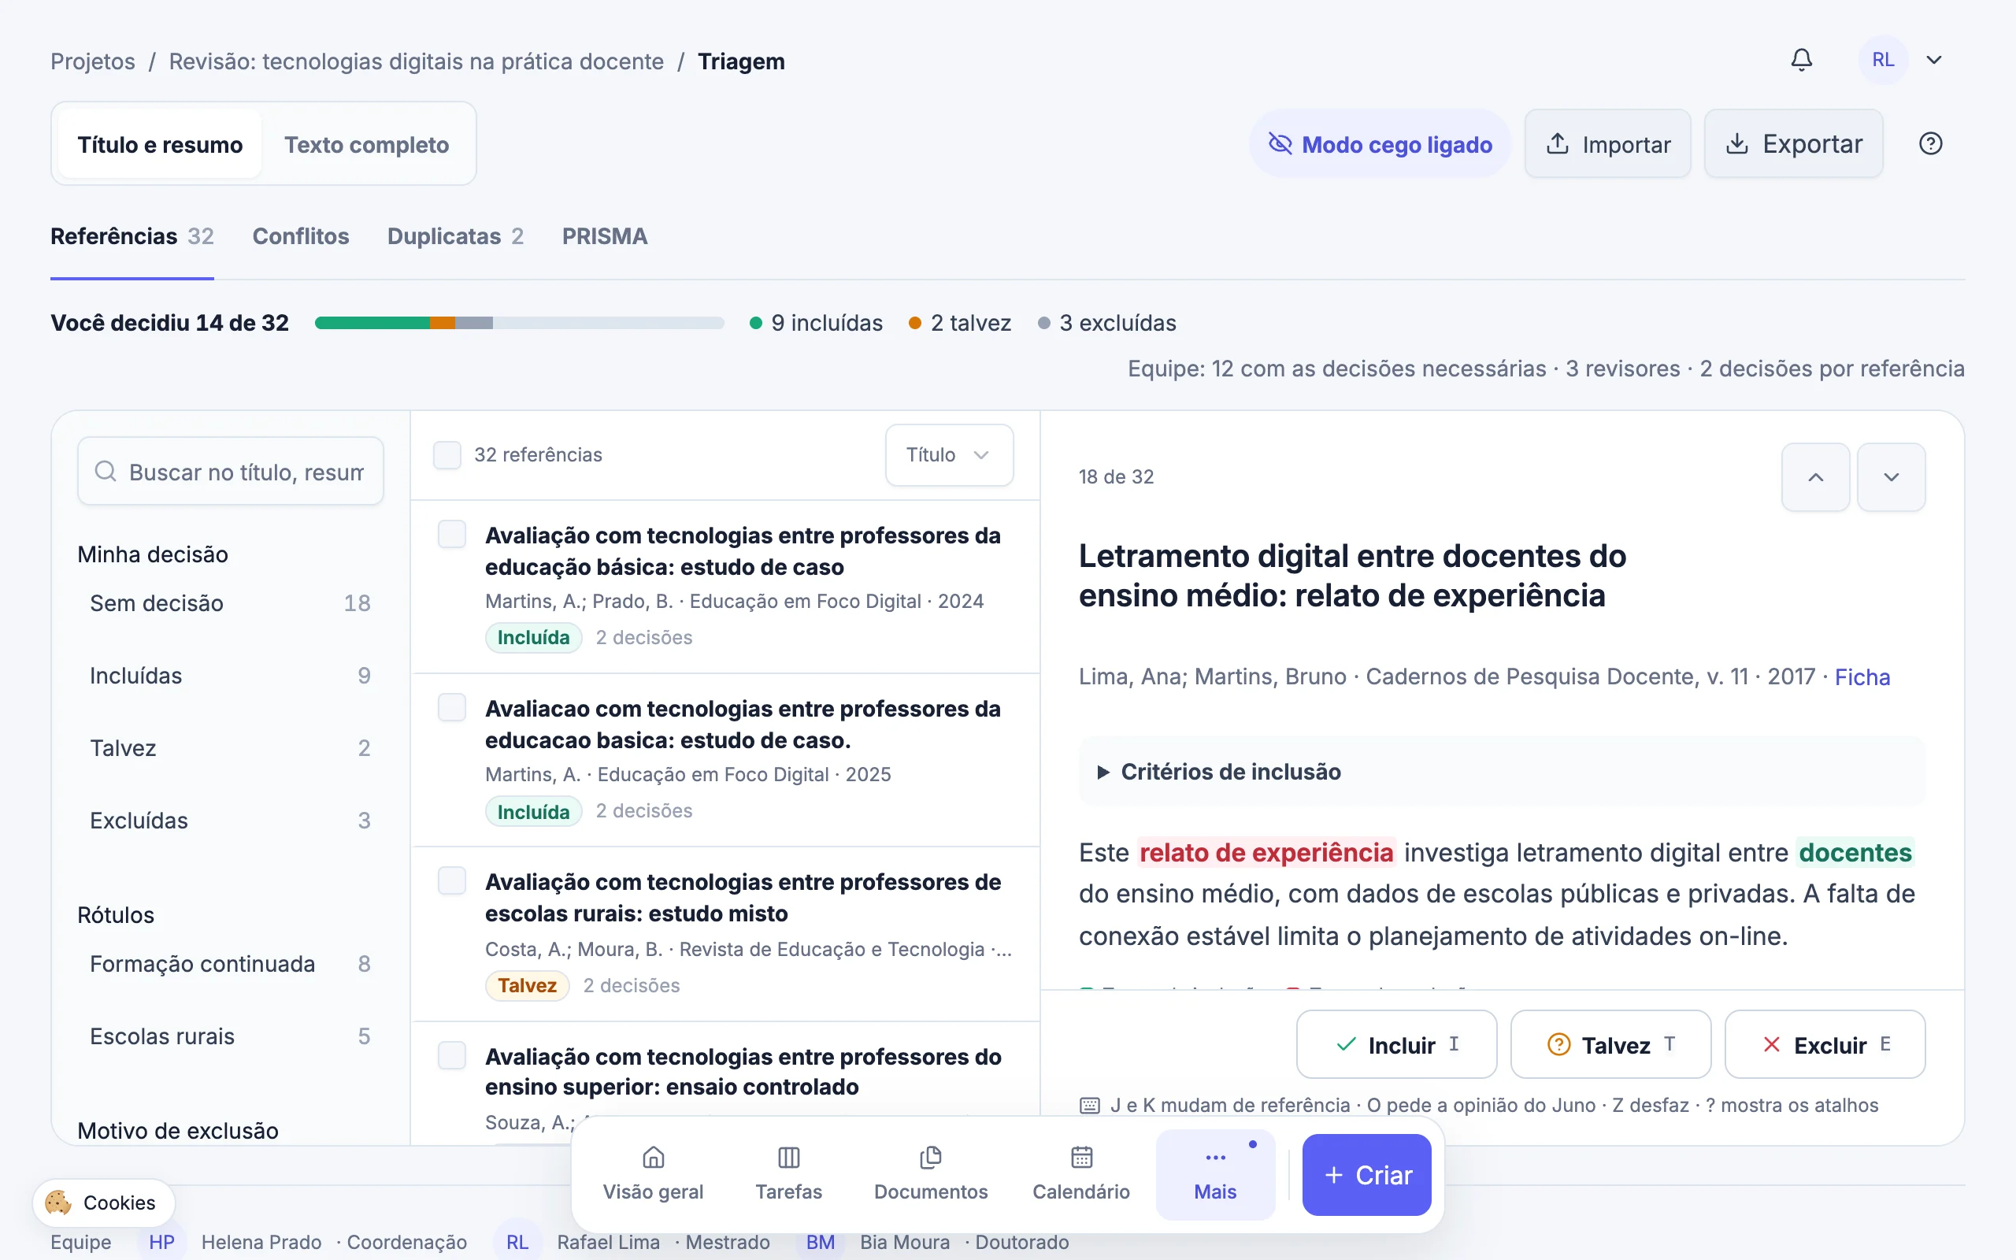
Task: Open the Ficha link
Action: point(1862,676)
